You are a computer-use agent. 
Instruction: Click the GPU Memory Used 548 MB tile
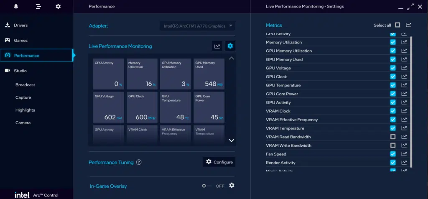[209, 74]
